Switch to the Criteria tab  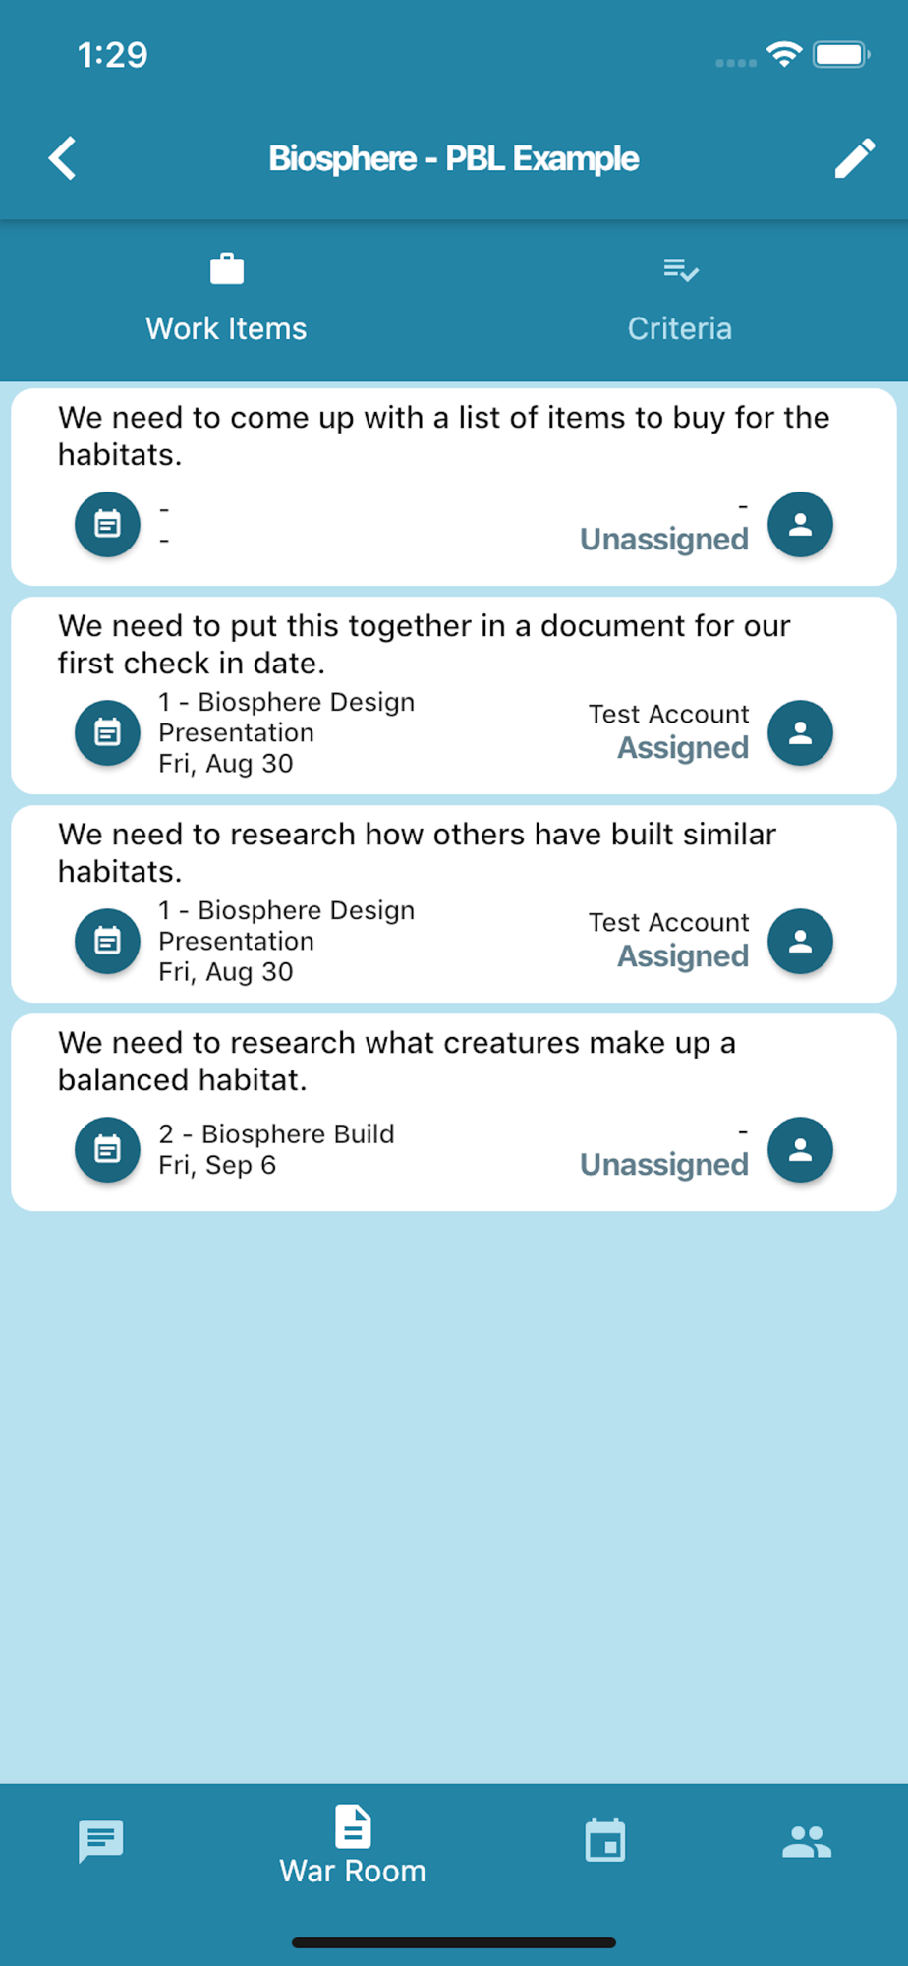click(680, 301)
